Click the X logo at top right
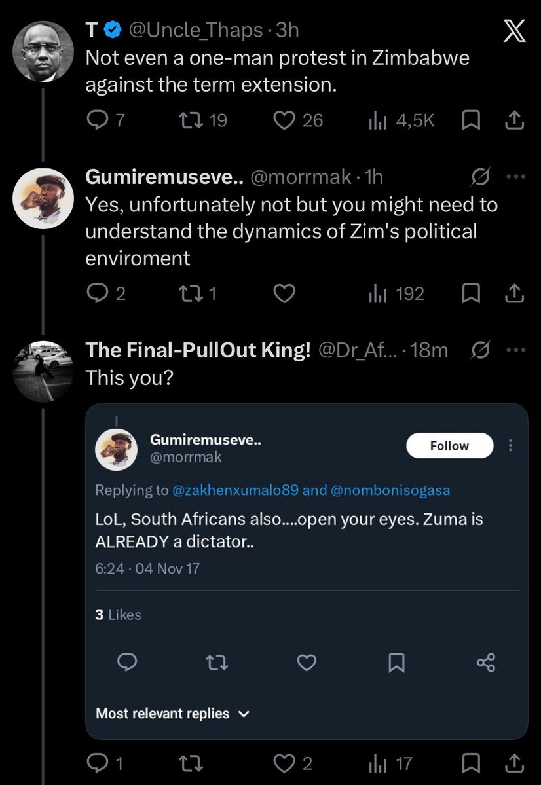 click(x=514, y=31)
